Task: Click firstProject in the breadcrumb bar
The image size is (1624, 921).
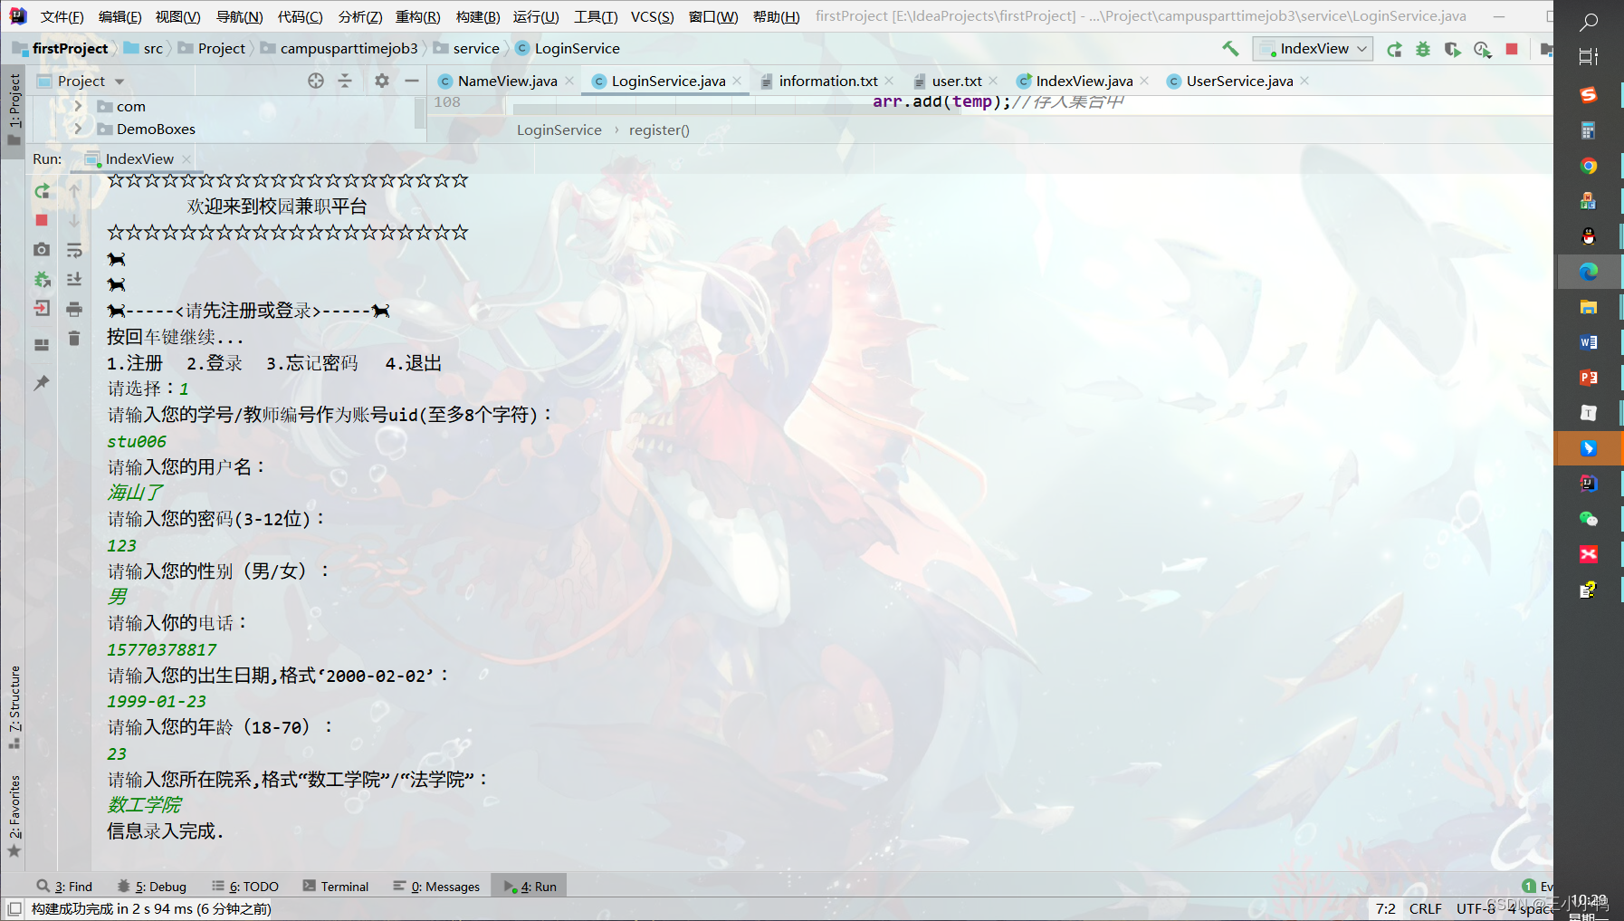Action: (61, 48)
